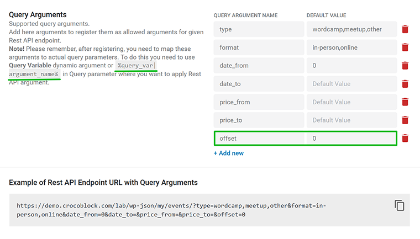The image size is (420, 239).
Task: Select the date_to argument name field
Action: tap(259, 84)
